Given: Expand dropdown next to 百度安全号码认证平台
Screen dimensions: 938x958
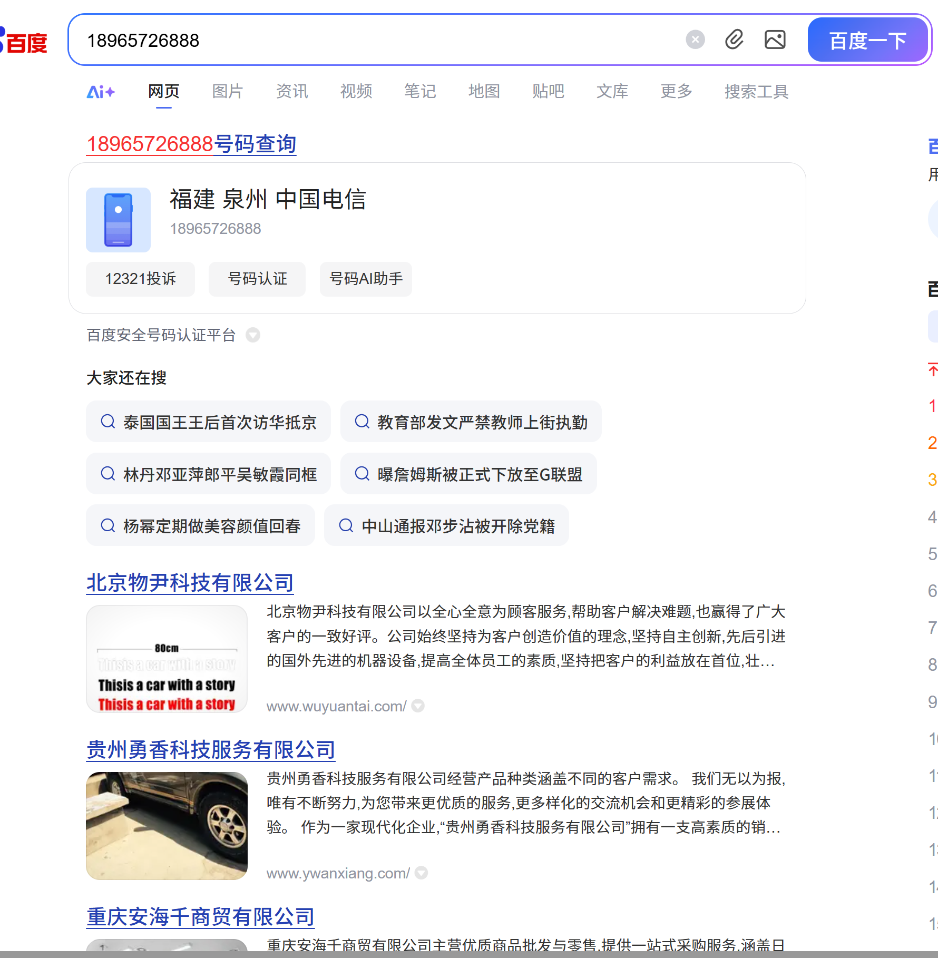Looking at the screenshot, I should click(253, 335).
